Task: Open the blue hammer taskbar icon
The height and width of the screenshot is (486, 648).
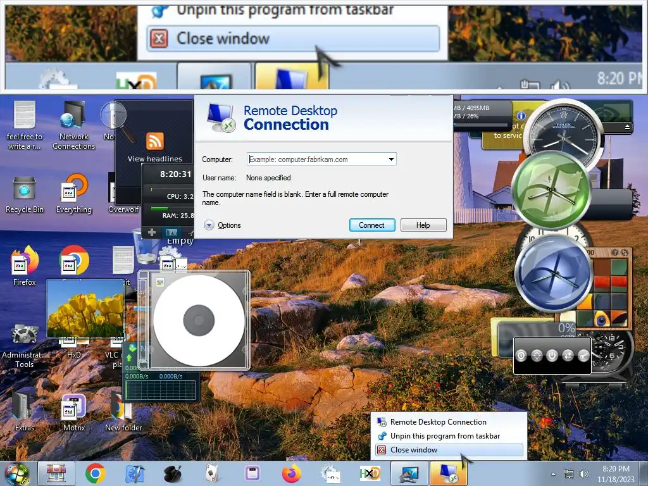Action: pyautogui.click(x=135, y=473)
